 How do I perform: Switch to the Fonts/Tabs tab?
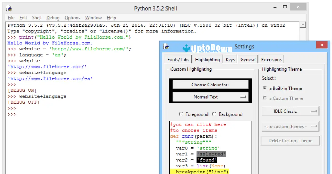(x=178, y=59)
